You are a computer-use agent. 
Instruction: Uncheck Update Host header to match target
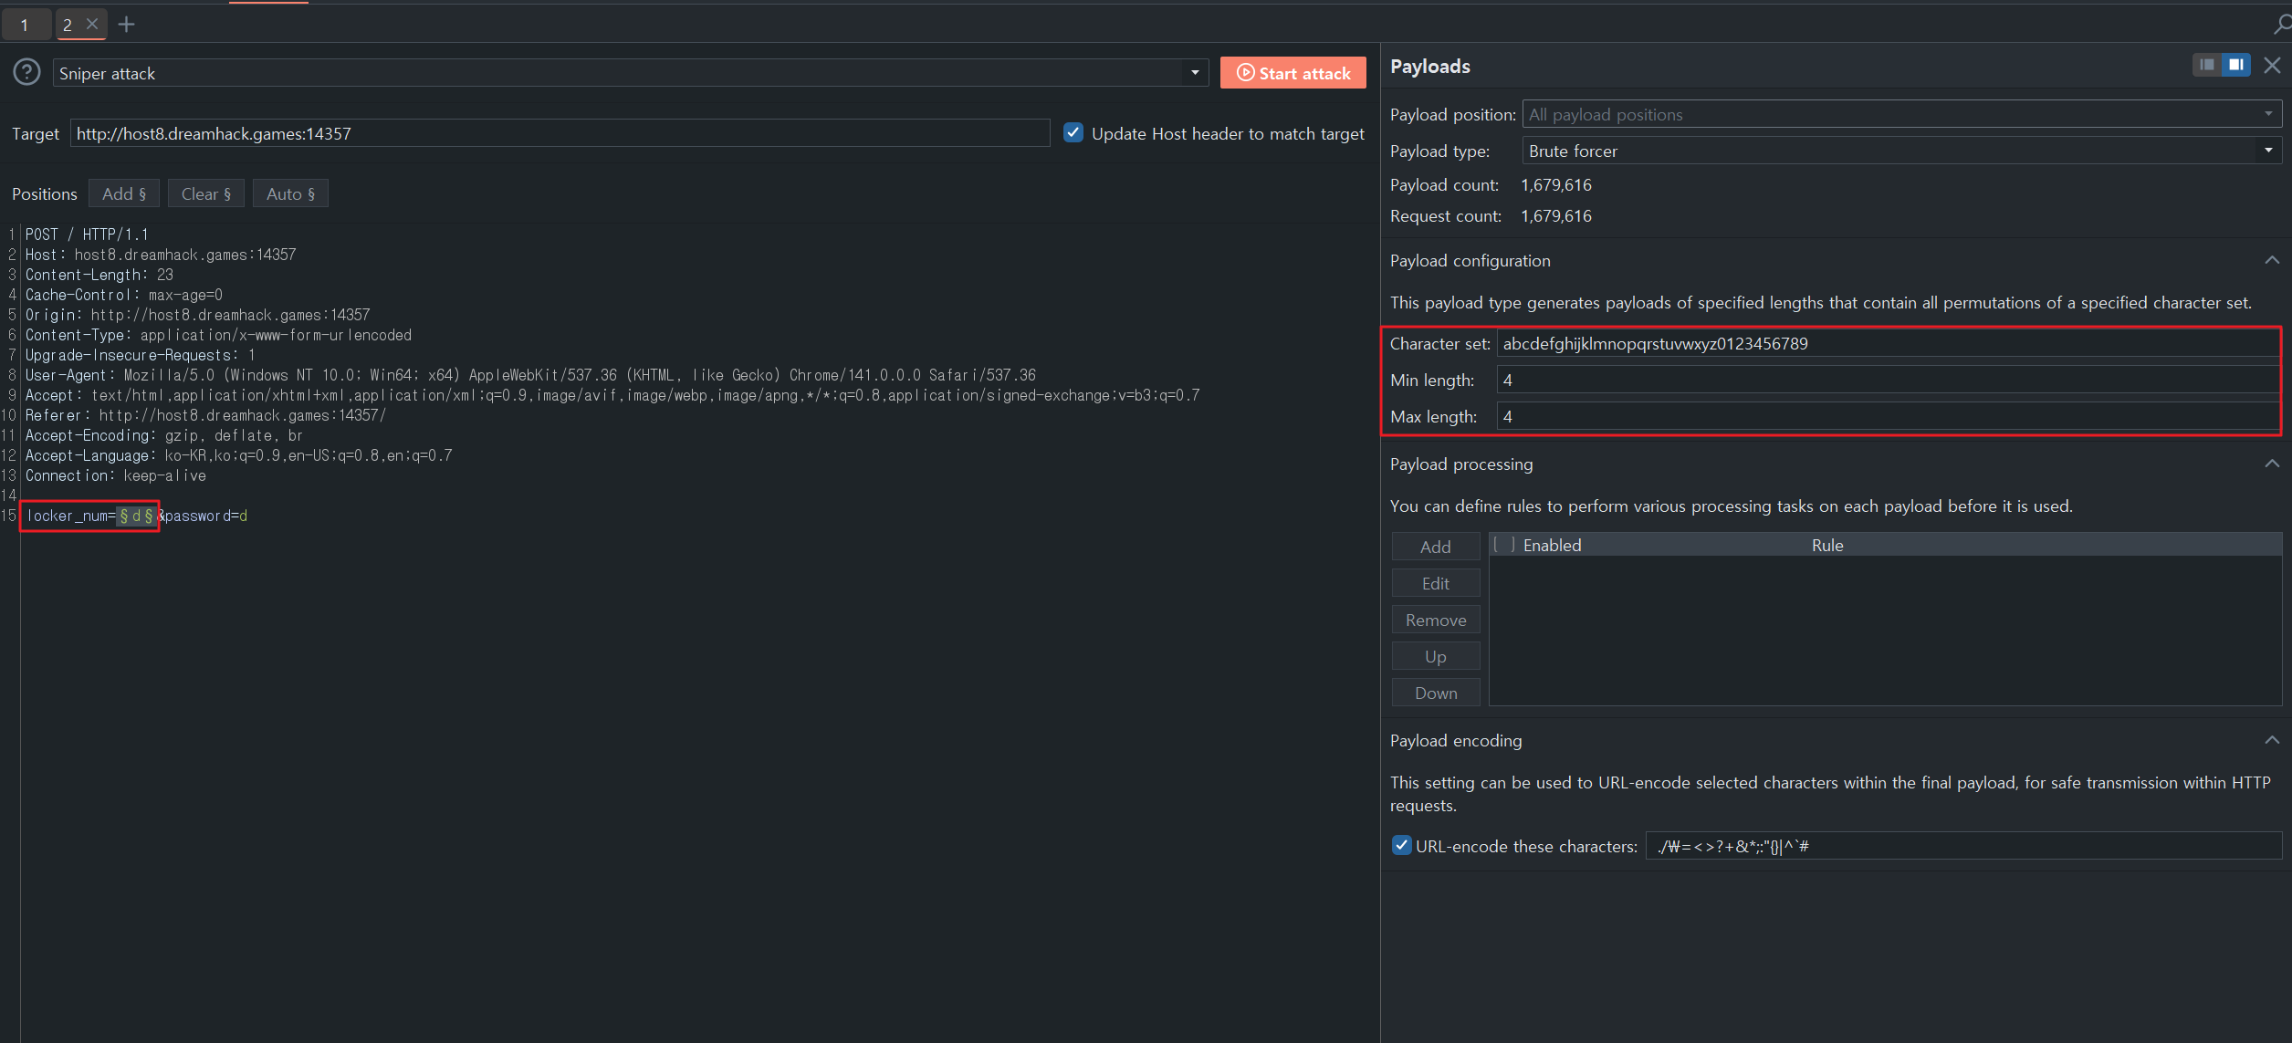pyautogui.click(x=1073, y=133)
